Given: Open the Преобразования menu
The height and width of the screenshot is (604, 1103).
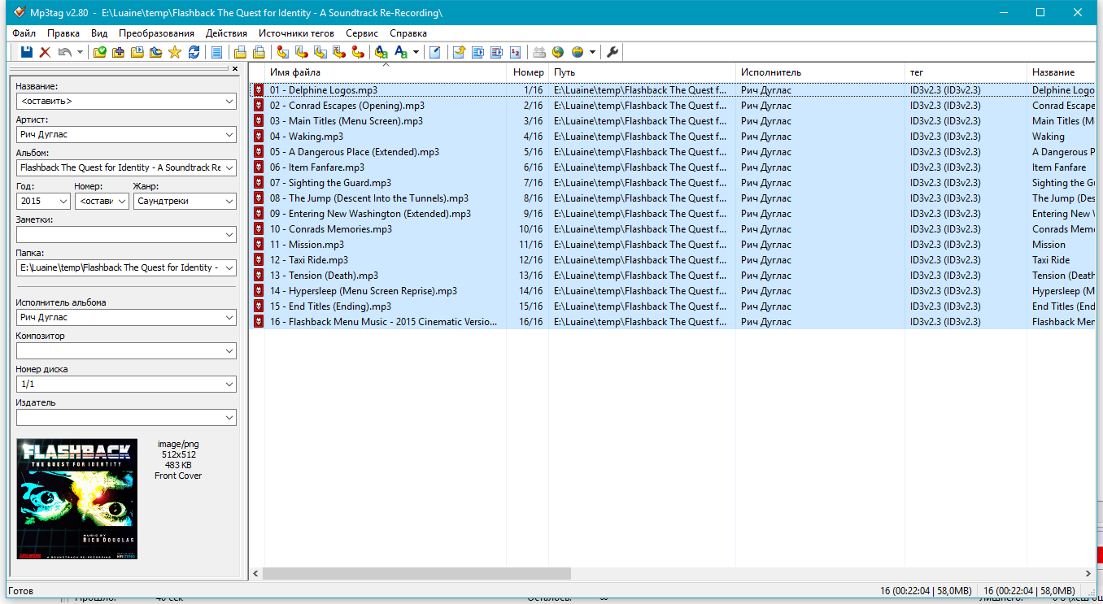Looking at the screenshot, I should [x=157, y=33].
